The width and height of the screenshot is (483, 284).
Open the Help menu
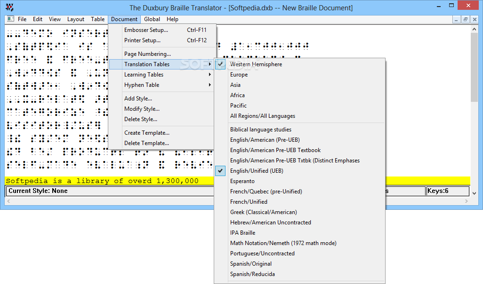(172, 19)
